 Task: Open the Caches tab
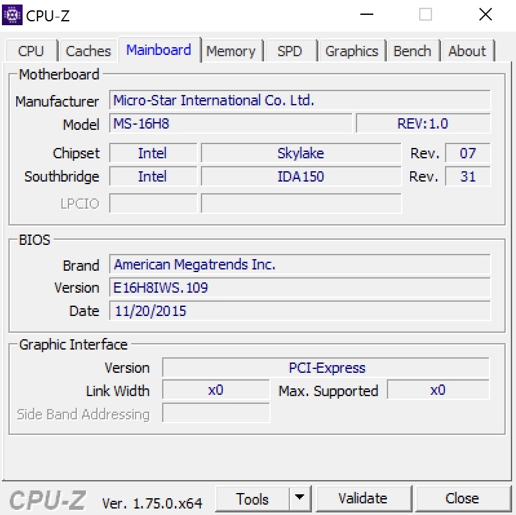click(x=88, y=51)
